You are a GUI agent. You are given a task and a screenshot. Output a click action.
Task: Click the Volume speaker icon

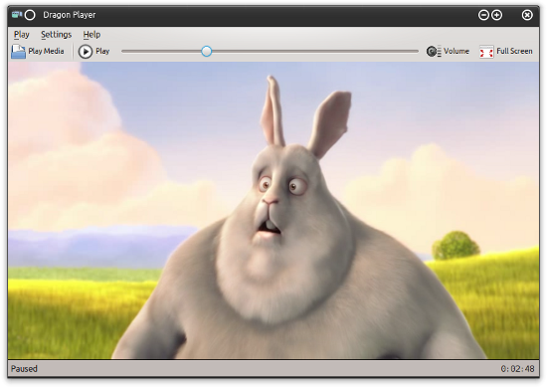(434, 52)
